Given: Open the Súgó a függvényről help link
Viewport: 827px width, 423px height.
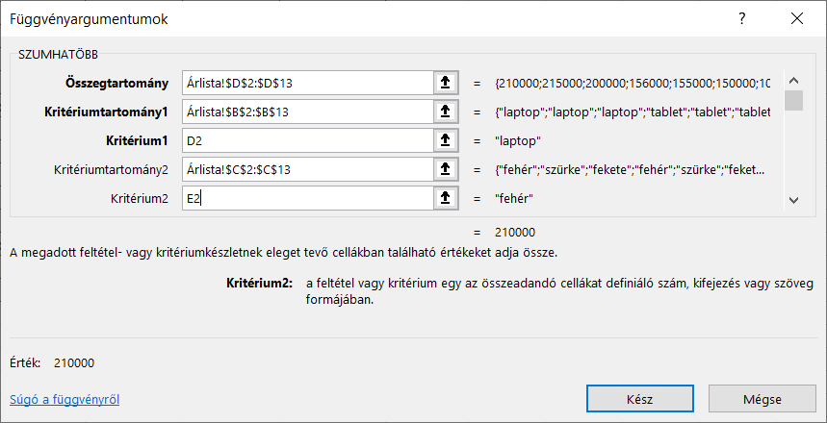Looking at the screenshot, I should [65, 398].
